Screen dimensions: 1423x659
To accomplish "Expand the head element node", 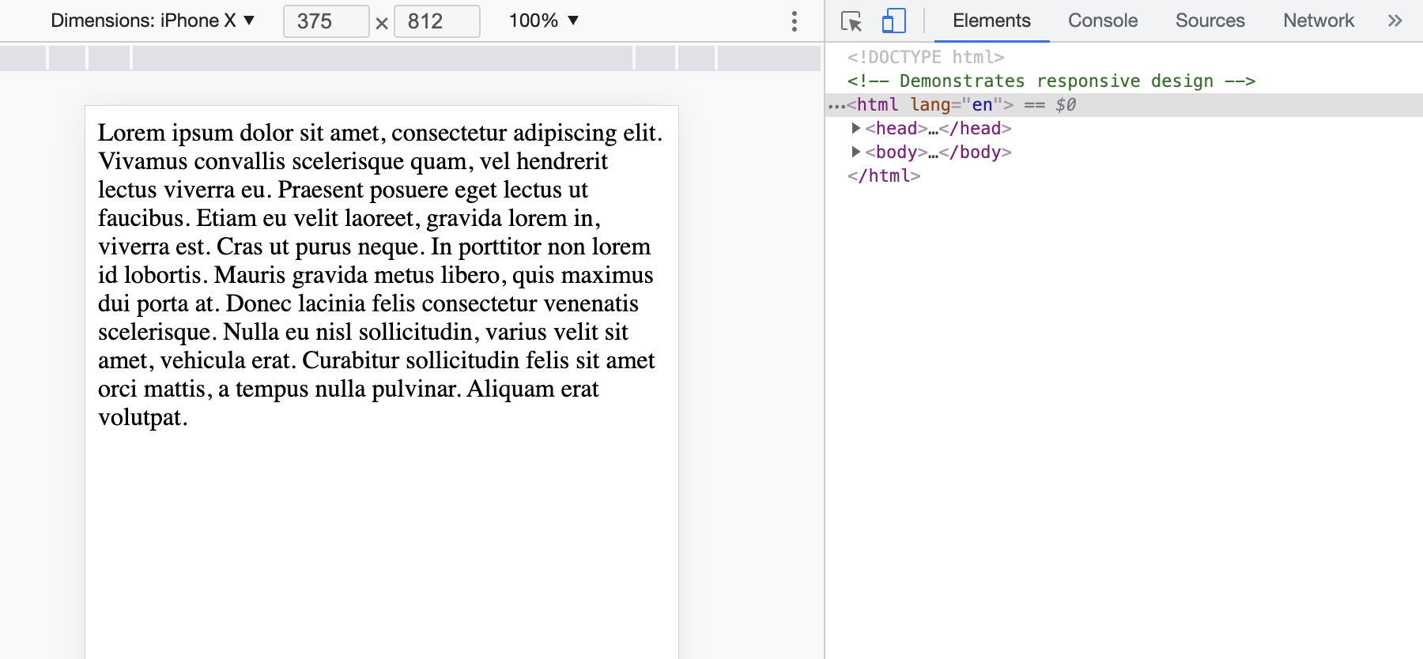I will [855, 128].
